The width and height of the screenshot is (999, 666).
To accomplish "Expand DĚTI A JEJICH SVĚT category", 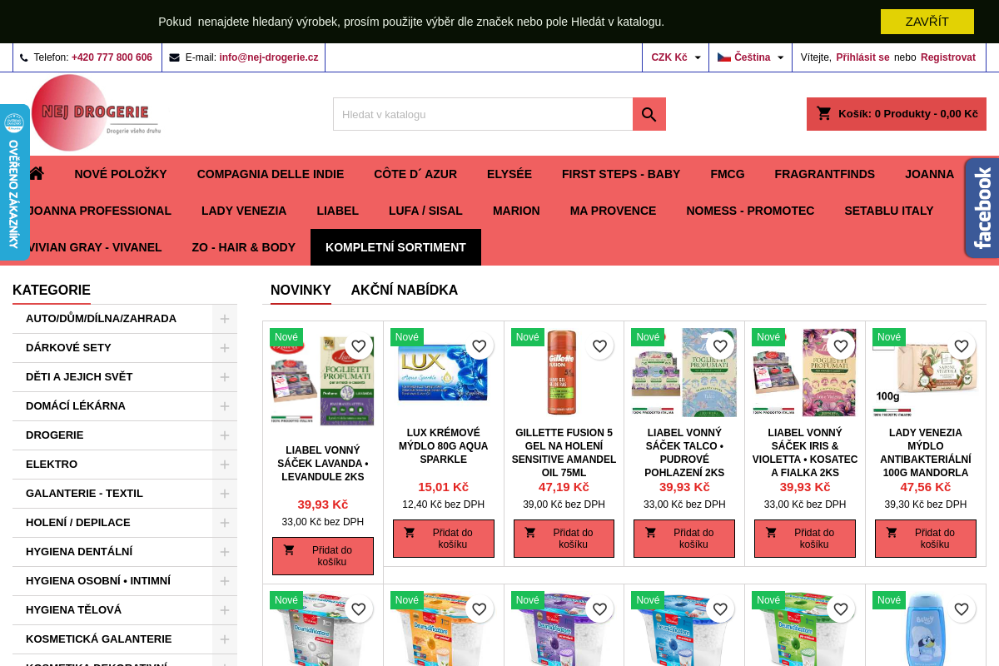I will (225, 377).
